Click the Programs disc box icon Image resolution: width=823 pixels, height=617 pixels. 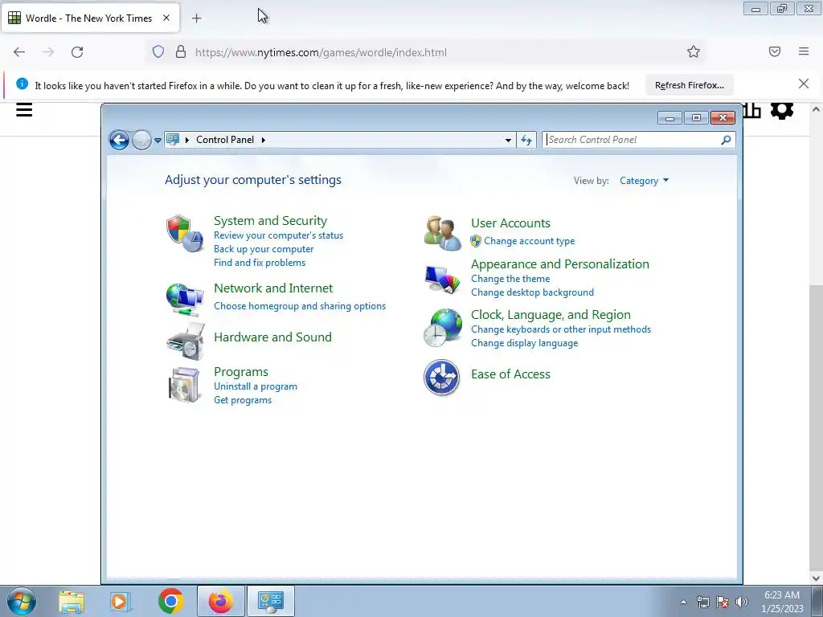[x=185, y=385]
